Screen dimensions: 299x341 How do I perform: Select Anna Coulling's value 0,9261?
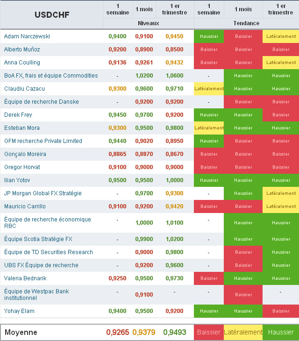(x=144, y=63)
